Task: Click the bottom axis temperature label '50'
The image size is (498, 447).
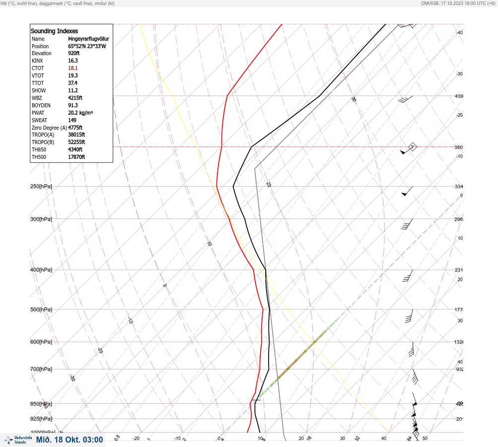Action: 425,439
